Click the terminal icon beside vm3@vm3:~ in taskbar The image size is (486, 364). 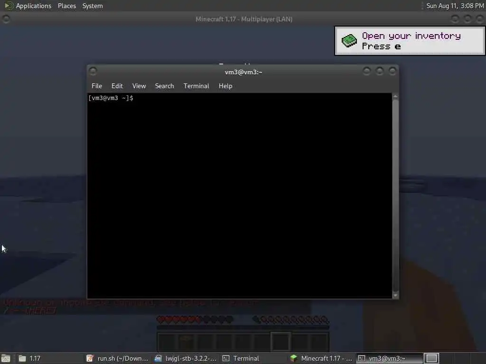click(x=361, y=358)
